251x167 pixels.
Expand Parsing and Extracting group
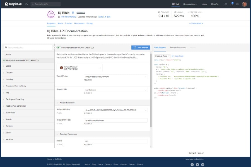28,99
